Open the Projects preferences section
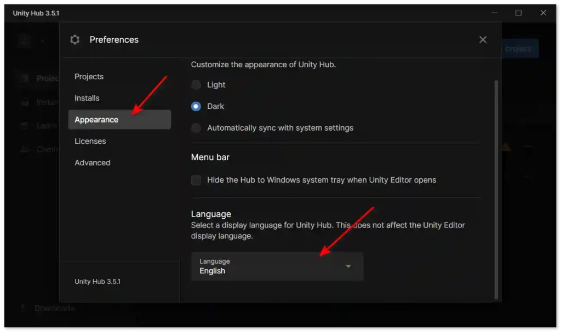 (89, 77)
